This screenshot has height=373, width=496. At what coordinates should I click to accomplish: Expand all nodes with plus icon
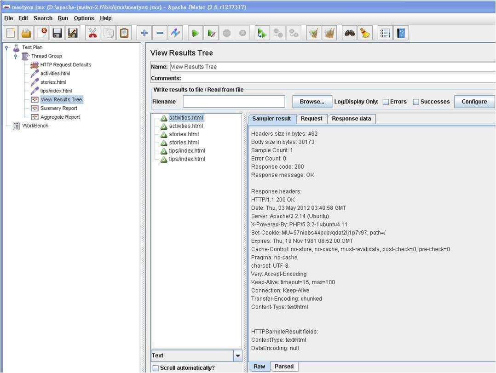[x=144, y=33]
